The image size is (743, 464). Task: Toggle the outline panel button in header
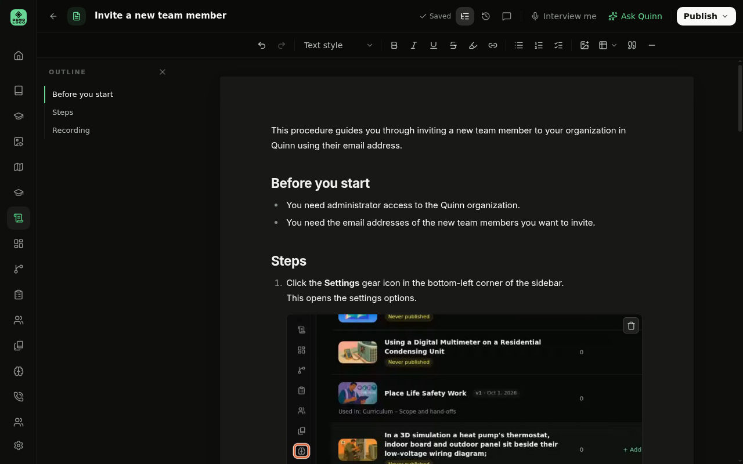(465, 16)
